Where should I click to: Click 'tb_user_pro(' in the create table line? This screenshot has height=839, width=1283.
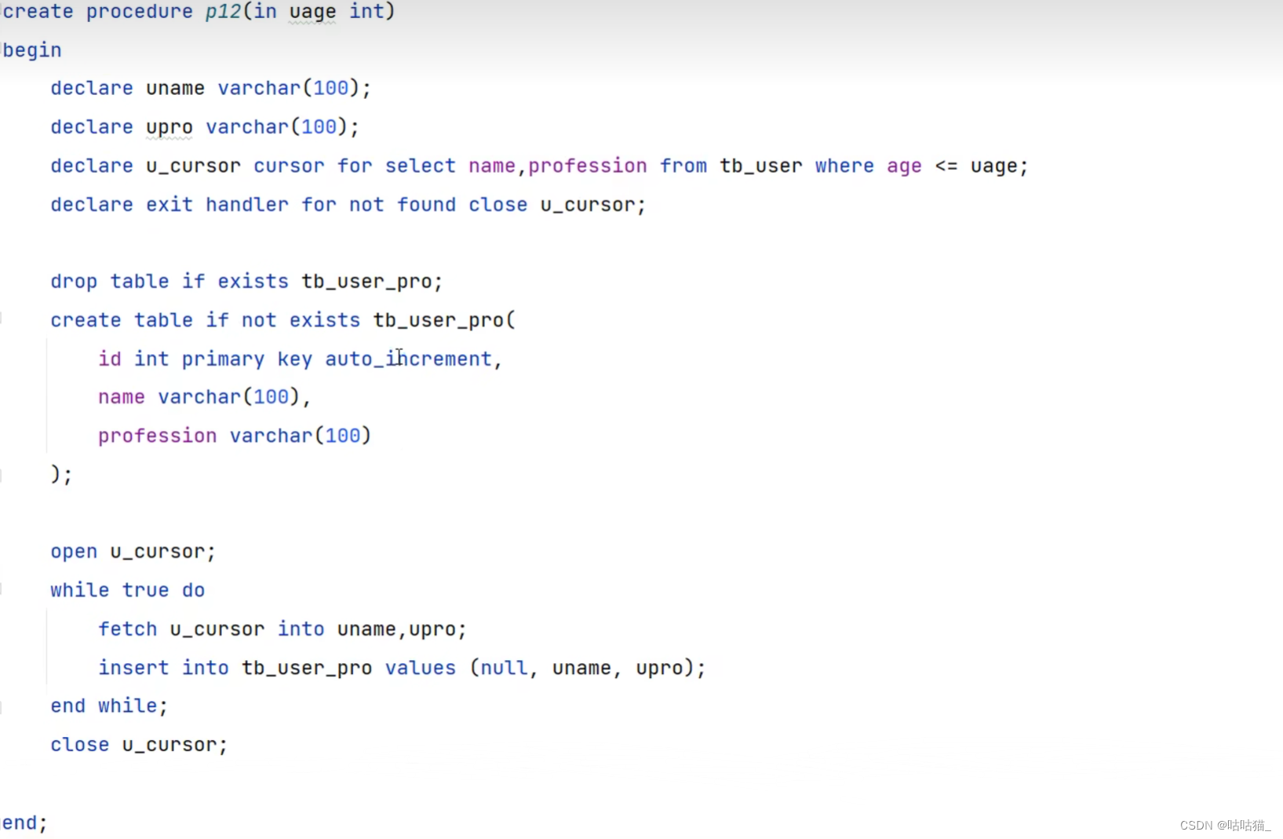tap(444, 320)
